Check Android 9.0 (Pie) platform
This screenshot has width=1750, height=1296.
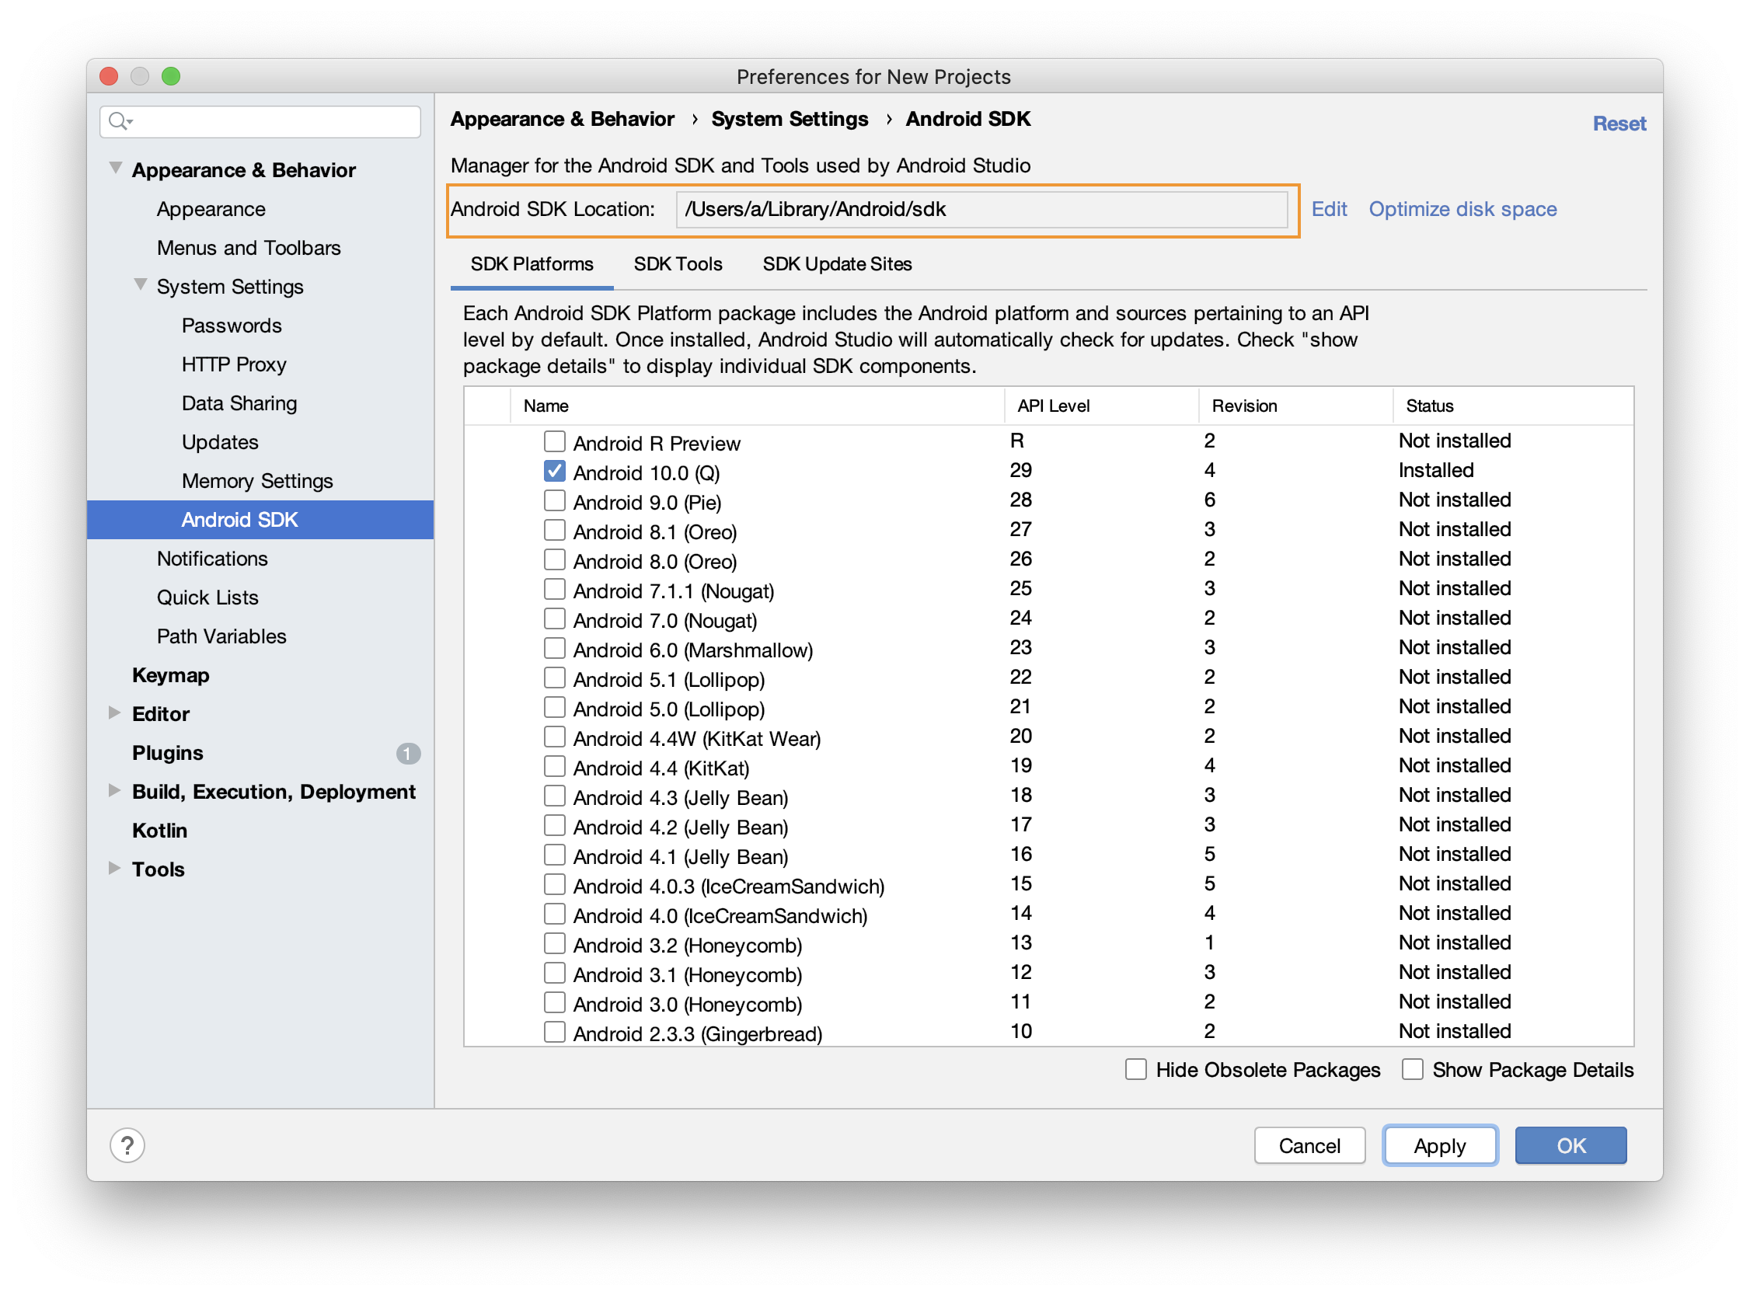click(555, 500)
